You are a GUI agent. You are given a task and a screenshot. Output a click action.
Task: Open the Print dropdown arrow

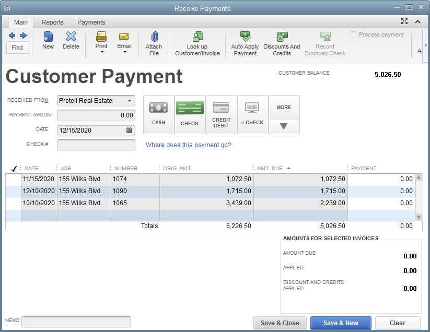pos(102,52)
